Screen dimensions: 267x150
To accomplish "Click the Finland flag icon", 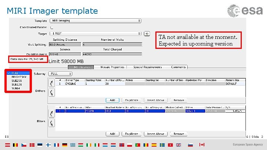I will click(48, 145).
